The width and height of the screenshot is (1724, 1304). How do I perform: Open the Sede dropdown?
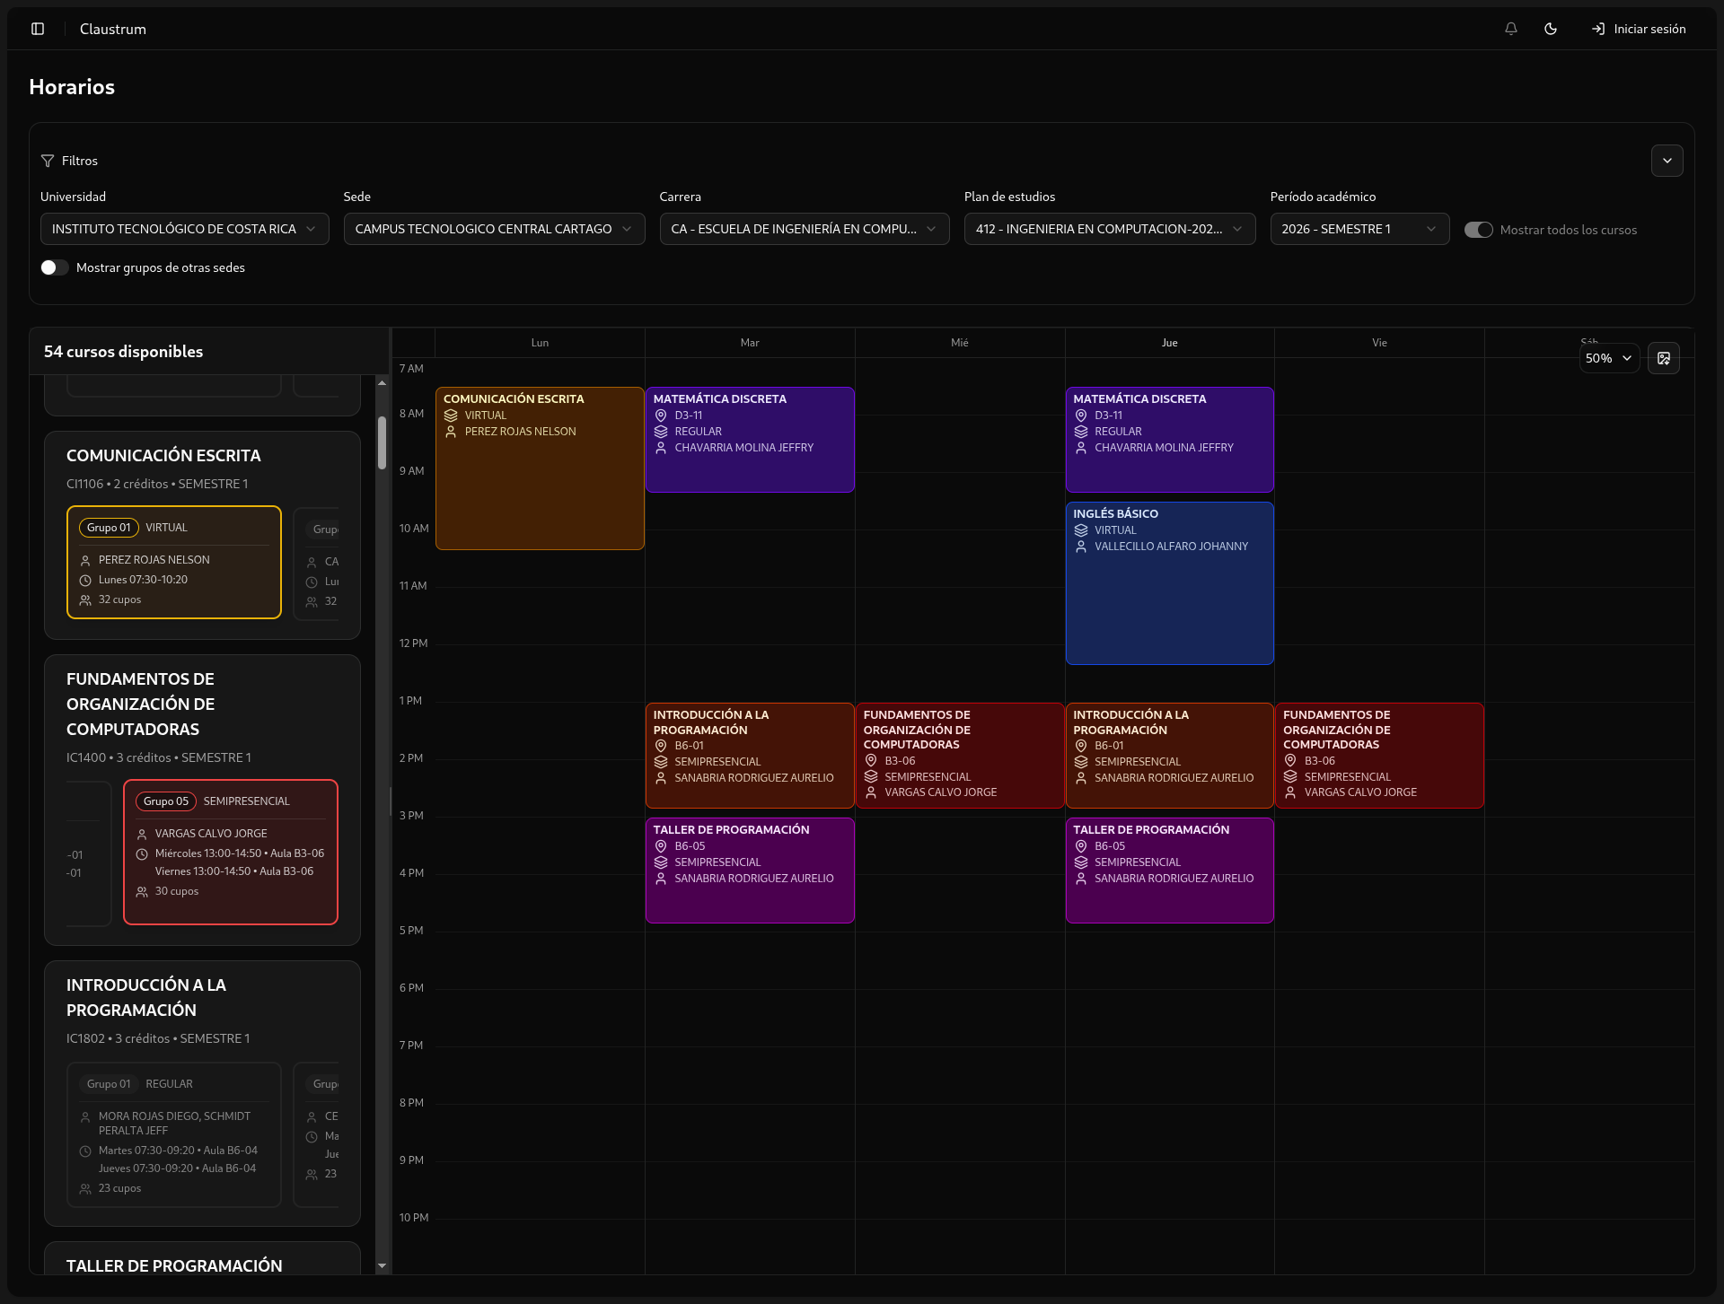(x=494, y=229)
